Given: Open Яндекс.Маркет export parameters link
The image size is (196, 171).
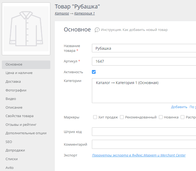Looking at the screenshot, I should point(139,155).
